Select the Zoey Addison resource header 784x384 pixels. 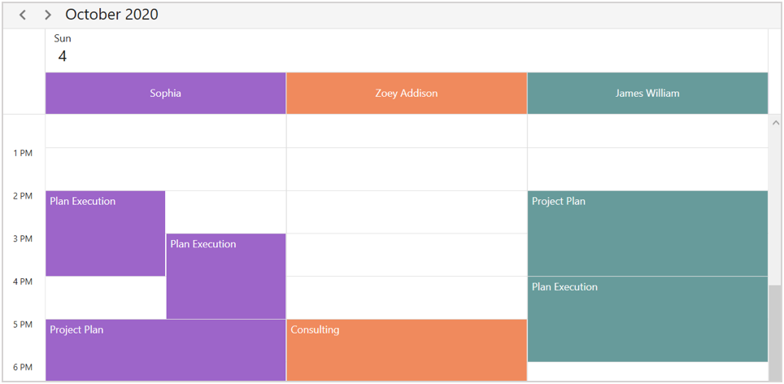[406, 93]
